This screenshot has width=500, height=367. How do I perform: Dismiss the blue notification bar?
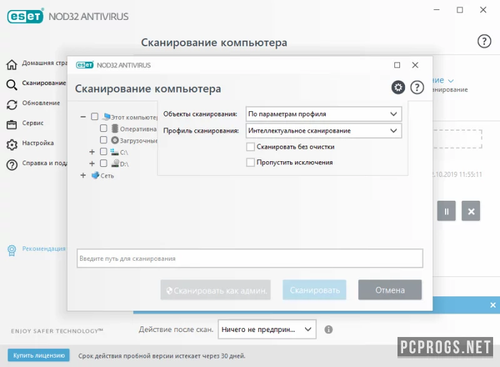[492, 305]
